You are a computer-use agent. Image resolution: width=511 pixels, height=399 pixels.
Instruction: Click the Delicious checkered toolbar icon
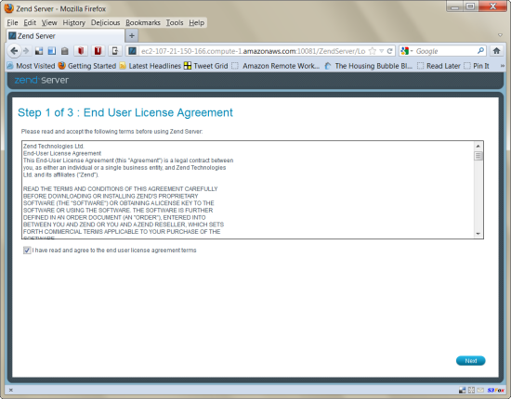click(39, 51)
